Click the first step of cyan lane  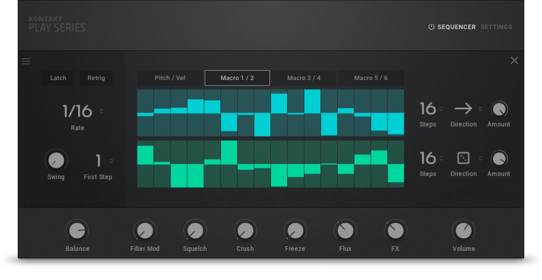[145, 113]
